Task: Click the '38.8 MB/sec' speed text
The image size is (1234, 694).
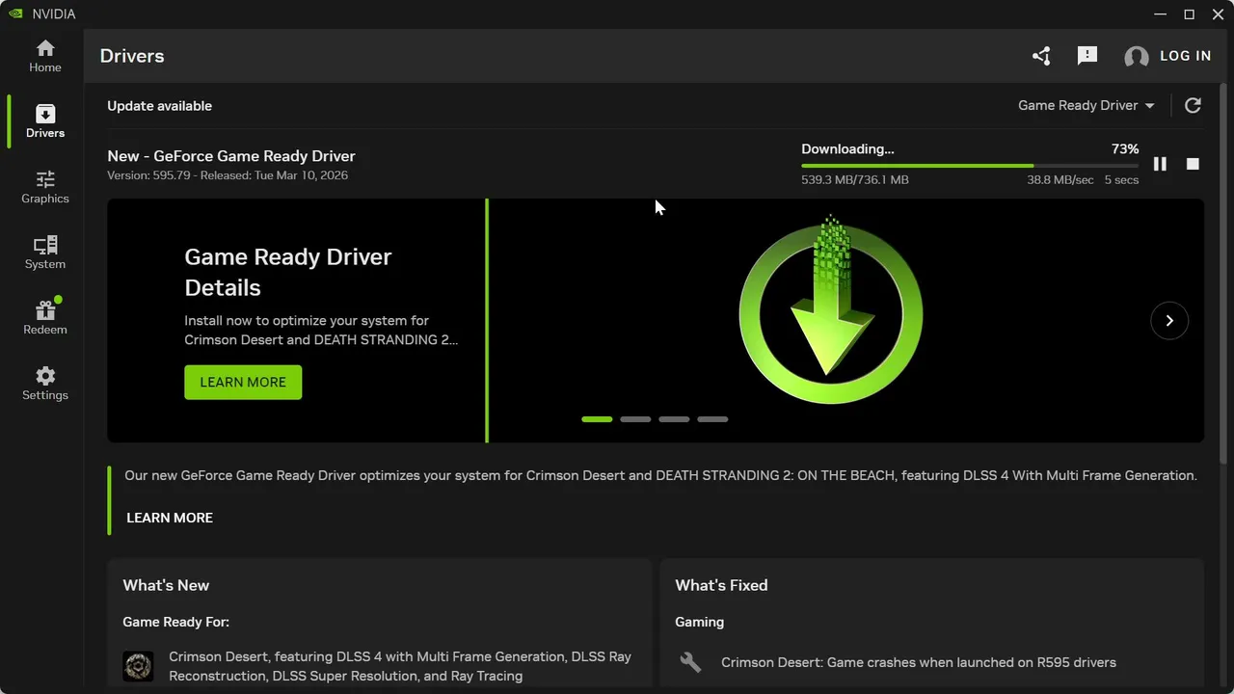Action: [1060, 180]
